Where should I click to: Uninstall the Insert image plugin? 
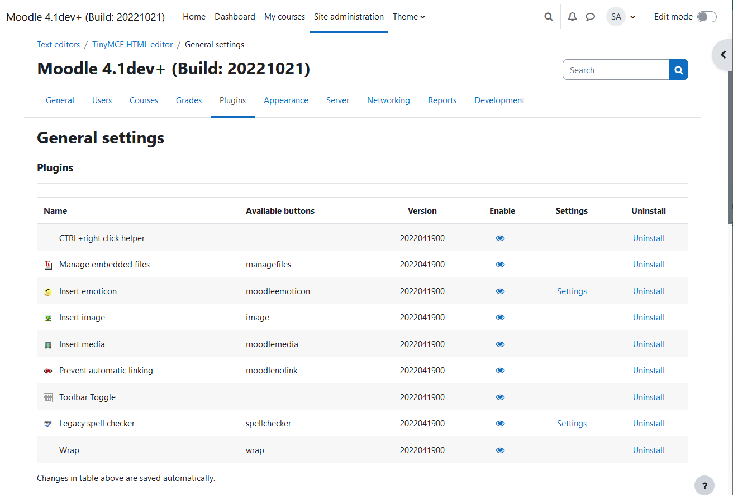coord(649,318)
